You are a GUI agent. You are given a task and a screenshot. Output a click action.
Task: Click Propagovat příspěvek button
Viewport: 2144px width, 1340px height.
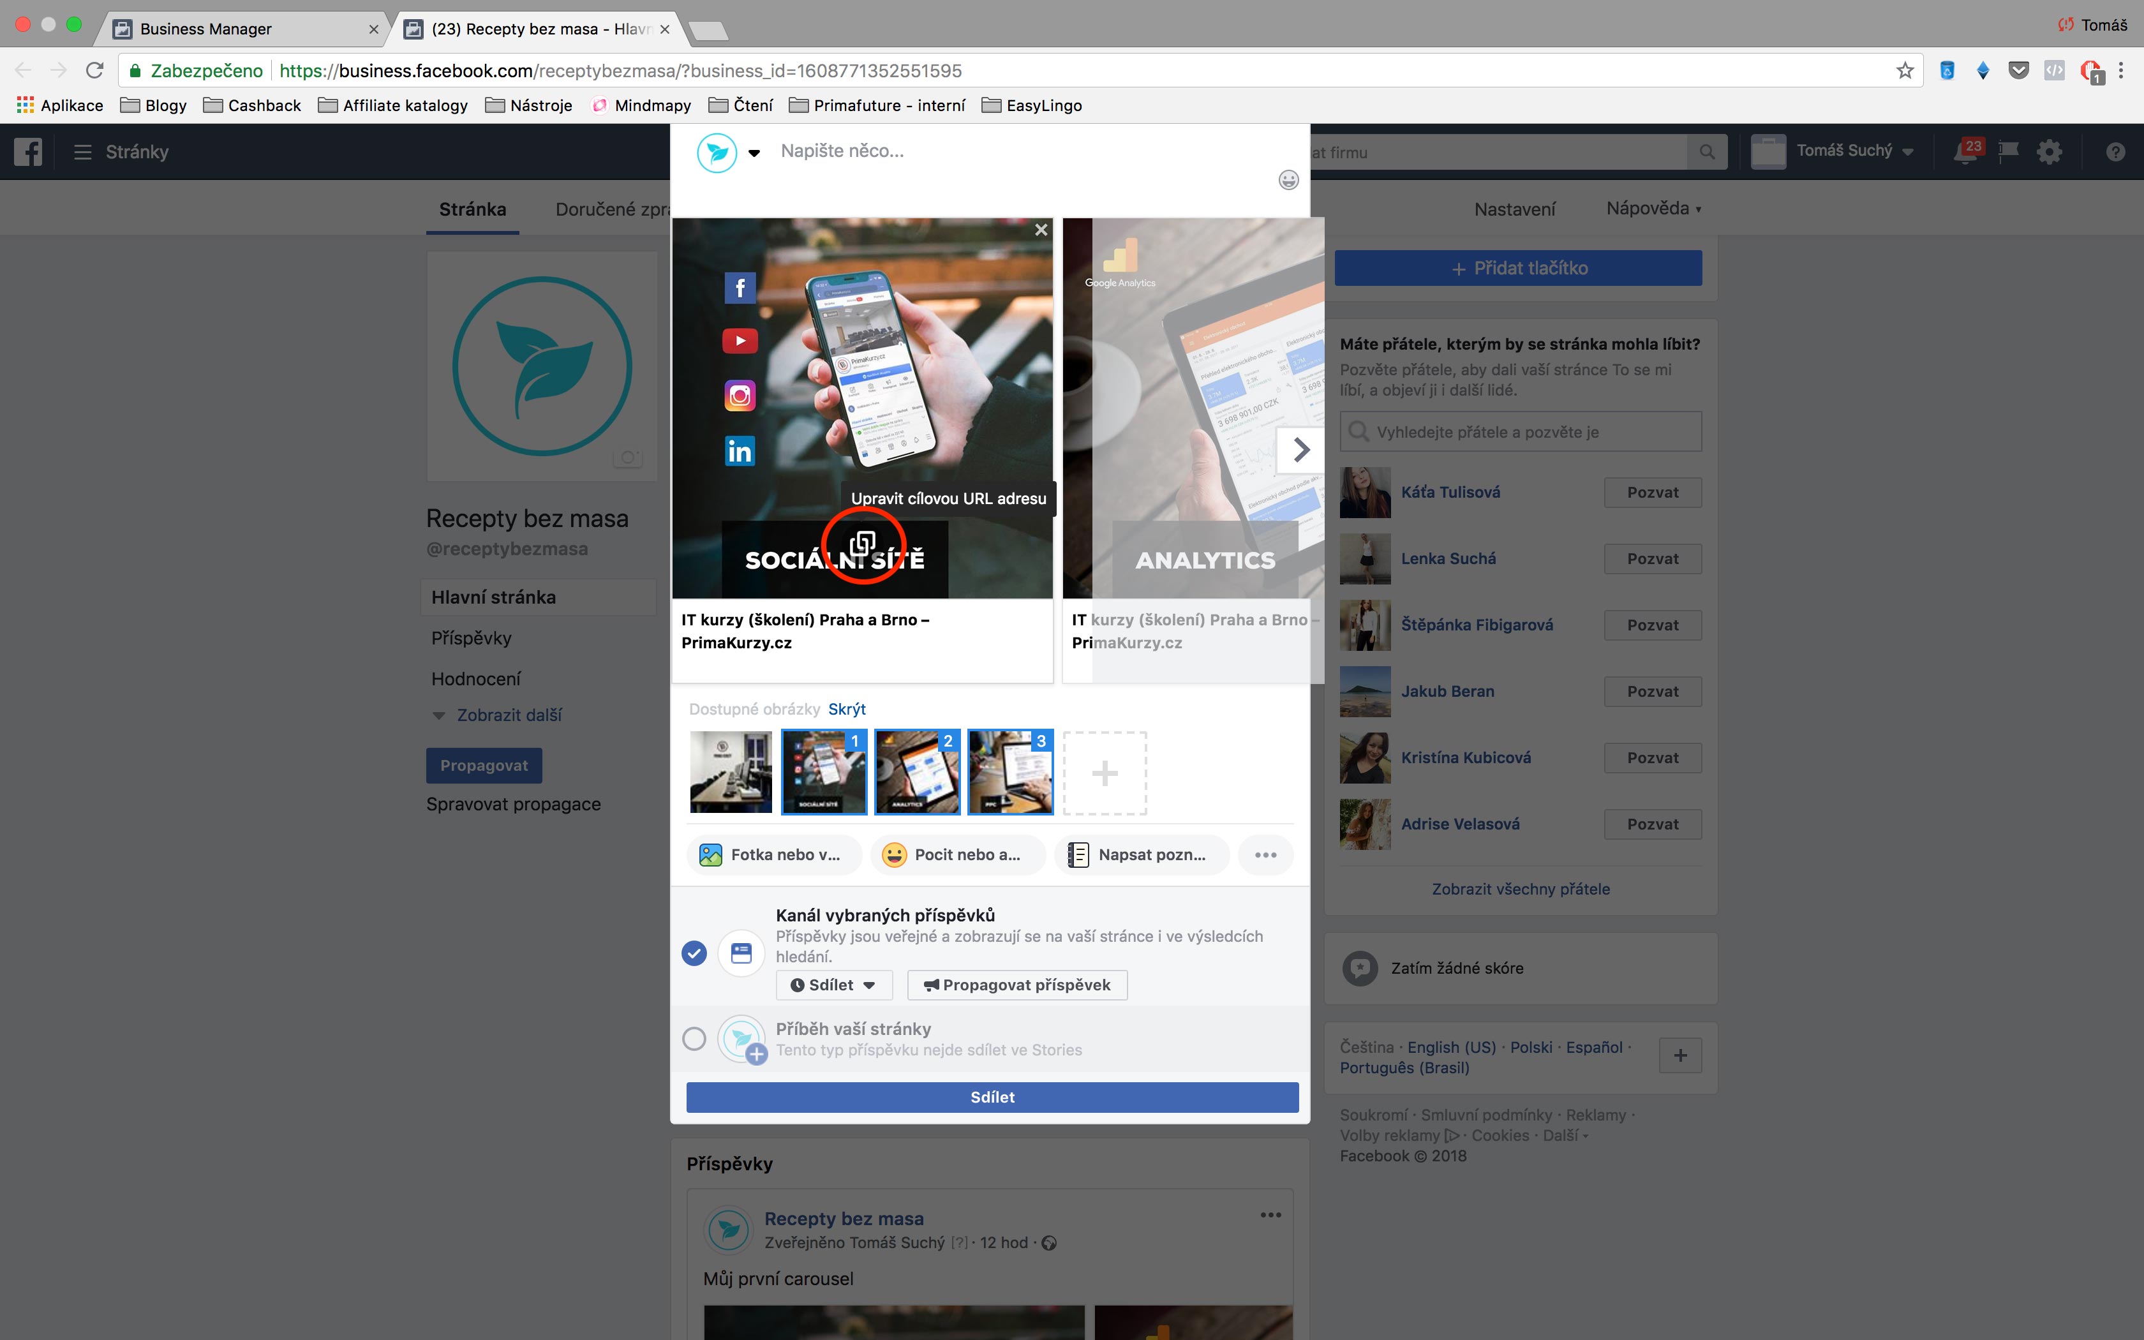[1017, 985]
